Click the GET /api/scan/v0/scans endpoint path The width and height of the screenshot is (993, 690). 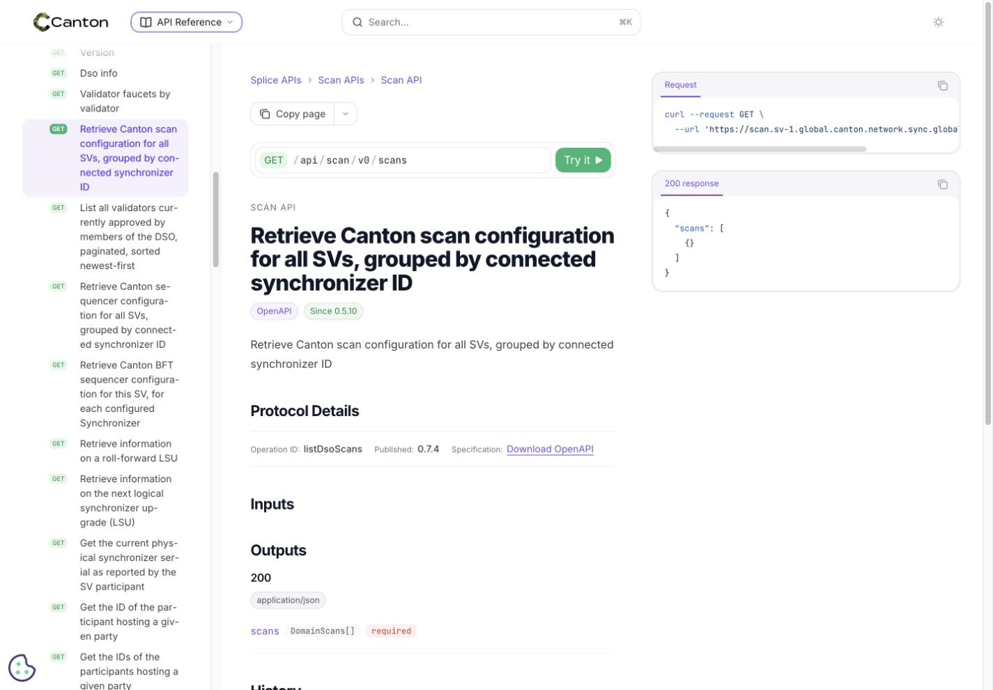pyautogui.click(x=403, y=160)
